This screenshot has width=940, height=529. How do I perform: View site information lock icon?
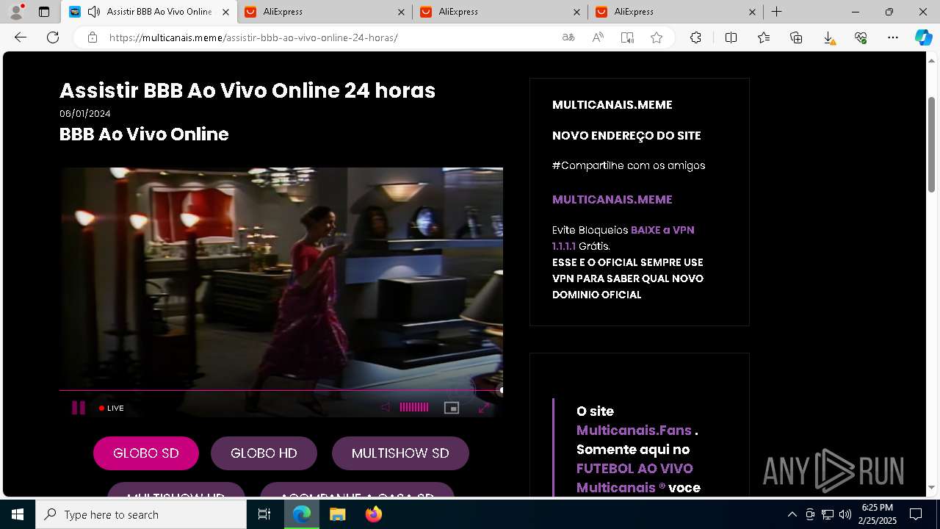(x=93, y=37)
